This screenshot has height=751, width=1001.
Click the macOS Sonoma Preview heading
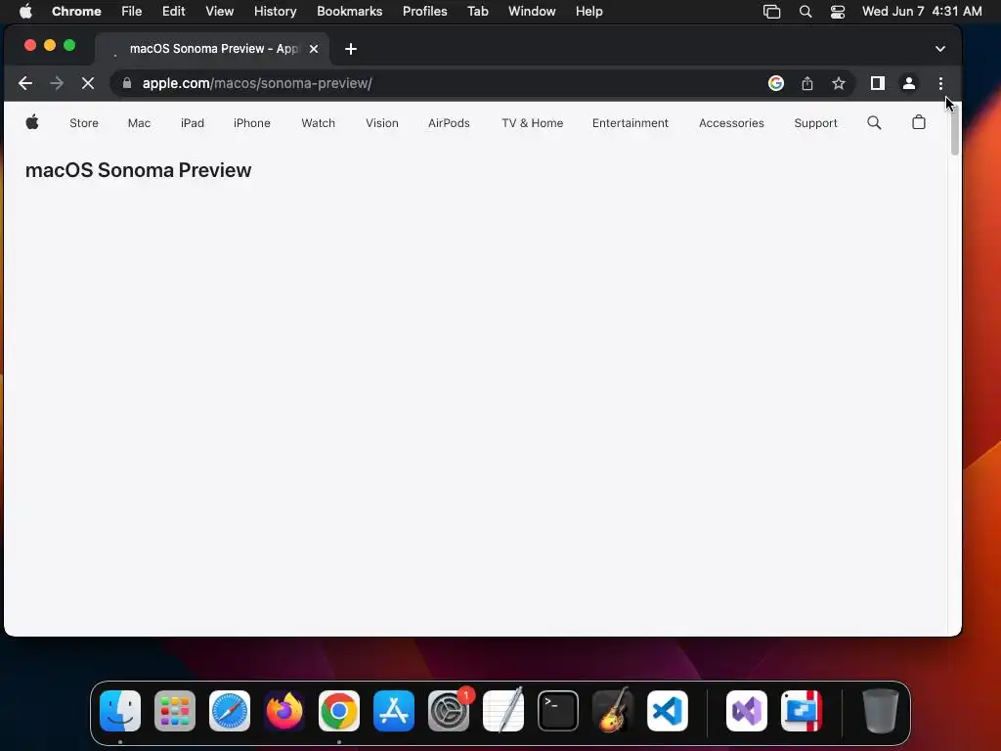pyautogui.click(x=139, y=170)
